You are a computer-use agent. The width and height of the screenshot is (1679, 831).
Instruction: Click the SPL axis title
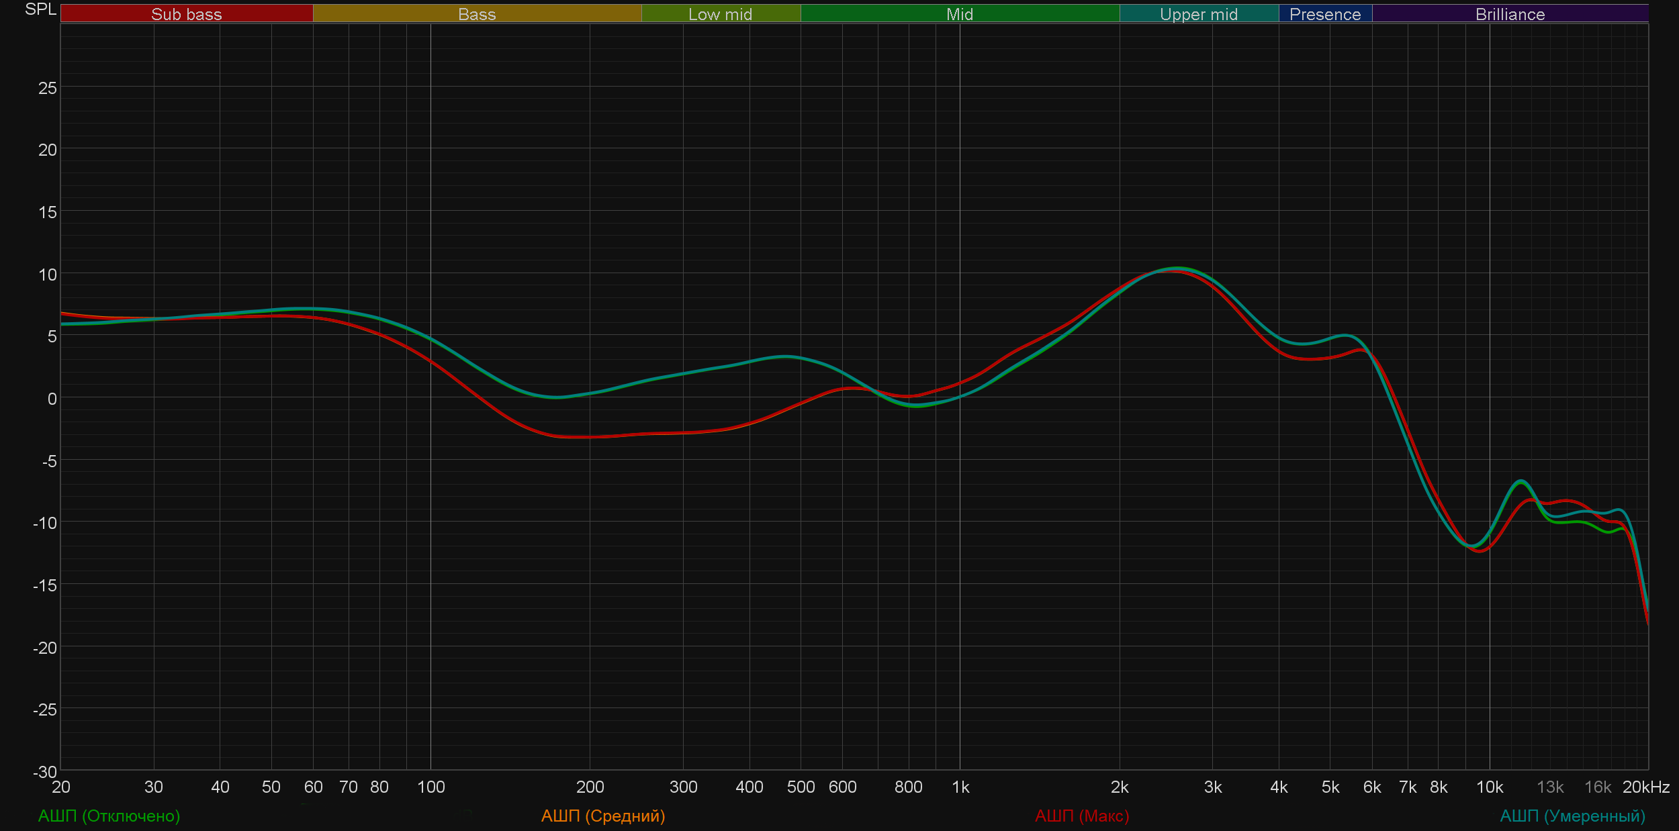(40, 9)
